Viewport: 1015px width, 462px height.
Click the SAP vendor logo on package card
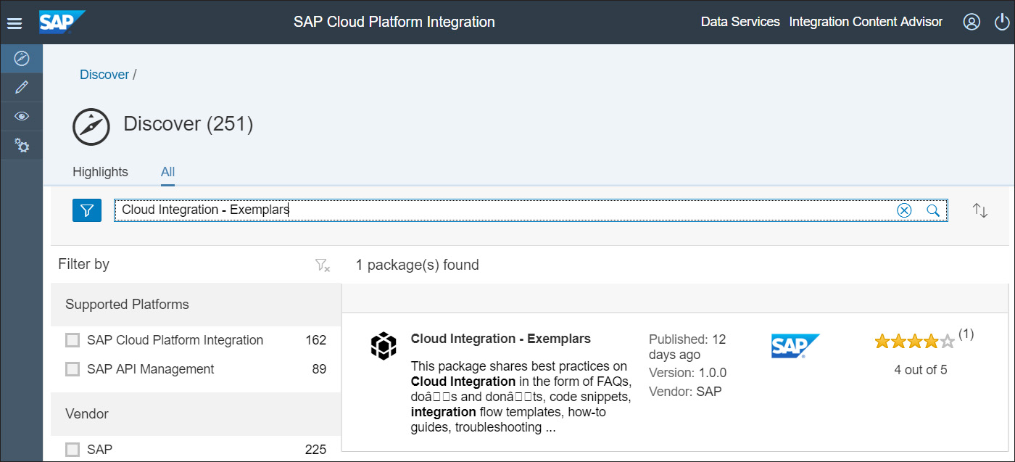795,346
